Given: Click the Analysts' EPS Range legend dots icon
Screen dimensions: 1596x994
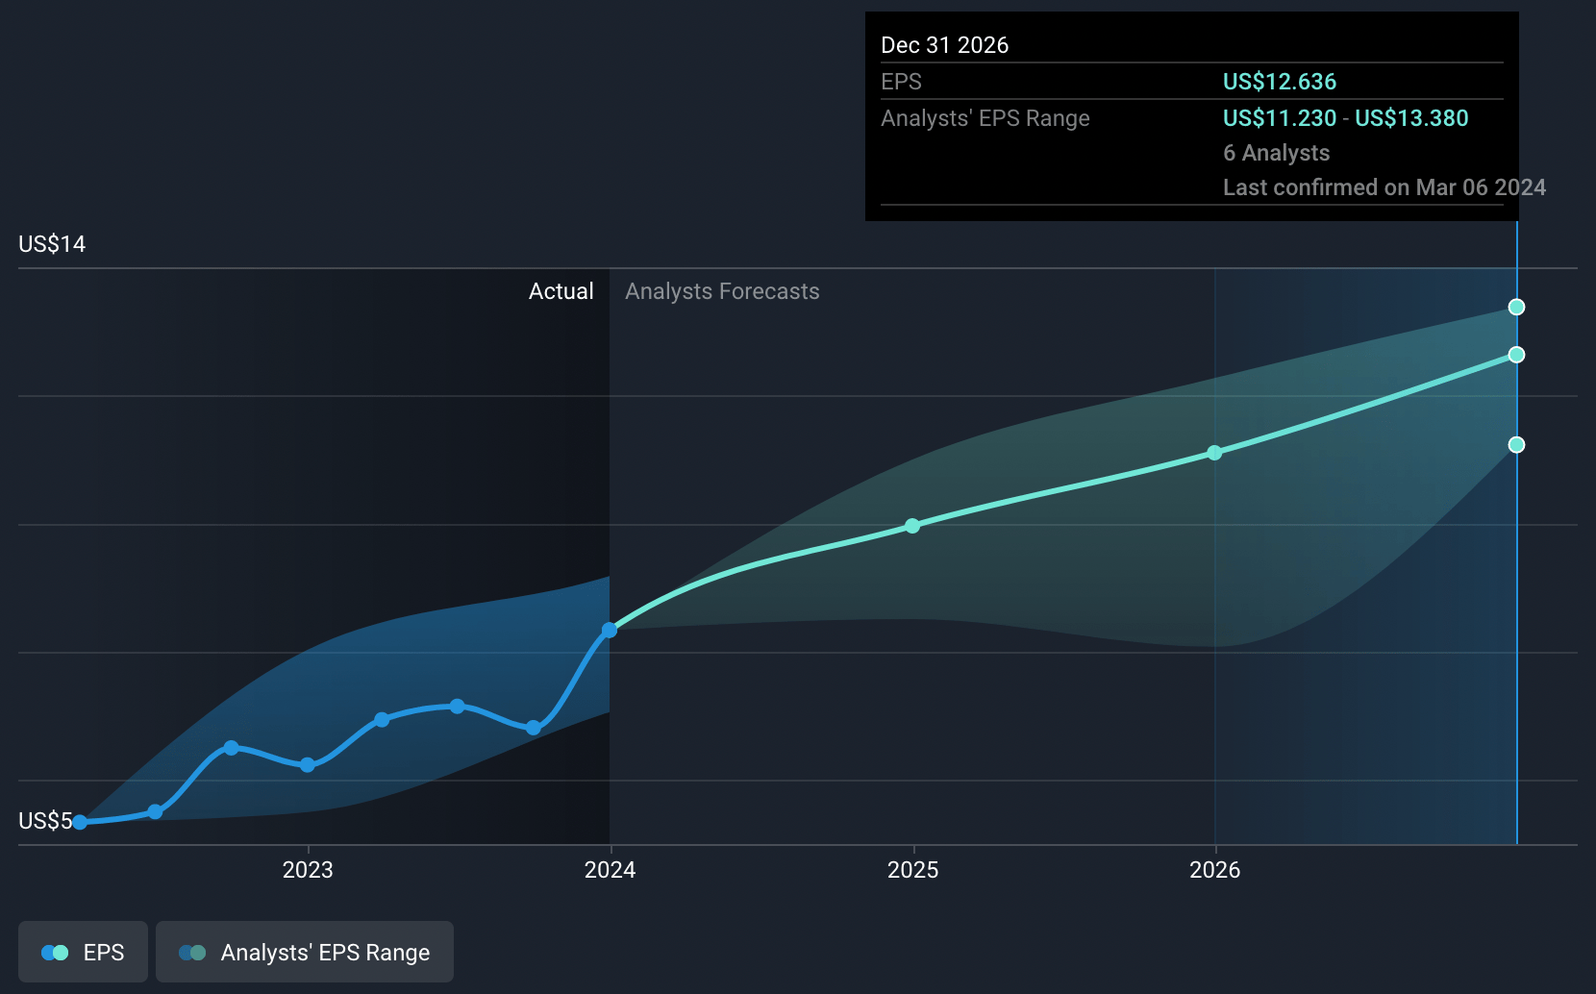Looking at the screenshot, I should [x=192, y=953].
